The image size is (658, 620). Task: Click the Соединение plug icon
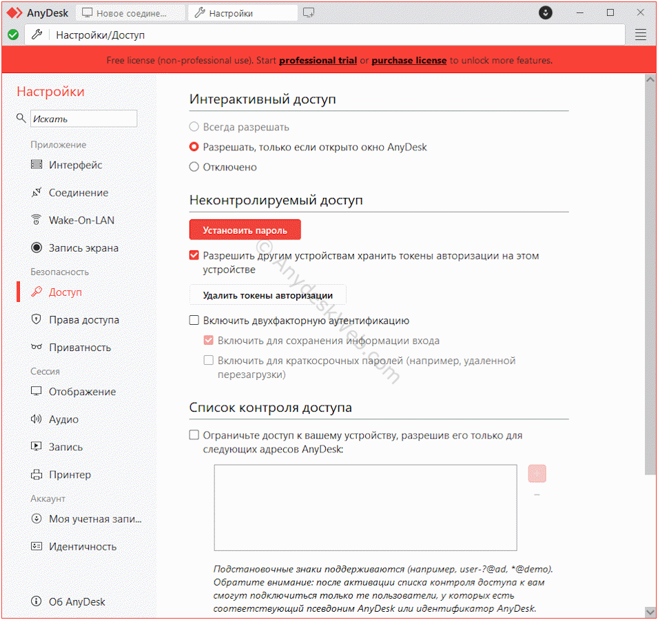tap(37, 192)
